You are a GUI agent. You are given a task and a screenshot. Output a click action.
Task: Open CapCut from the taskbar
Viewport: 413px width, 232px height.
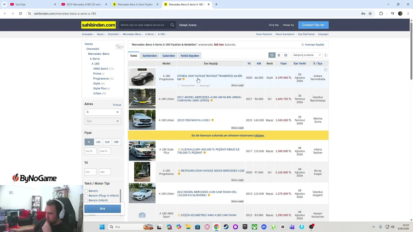[283, 227]
